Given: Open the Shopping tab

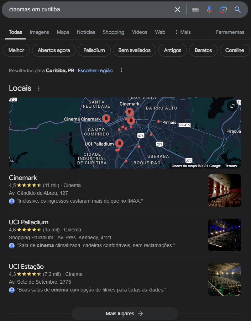Looking at the screenshot, I should [114, 32].
